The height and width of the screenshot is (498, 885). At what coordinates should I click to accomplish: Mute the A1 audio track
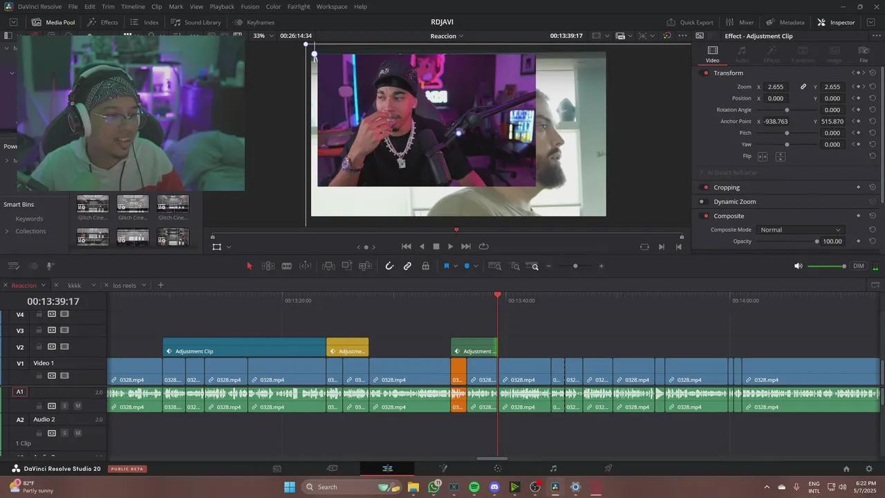77,406
